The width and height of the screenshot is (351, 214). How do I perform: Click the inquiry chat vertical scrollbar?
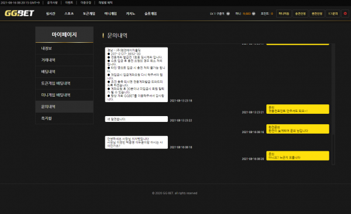(x=333, y=104)
